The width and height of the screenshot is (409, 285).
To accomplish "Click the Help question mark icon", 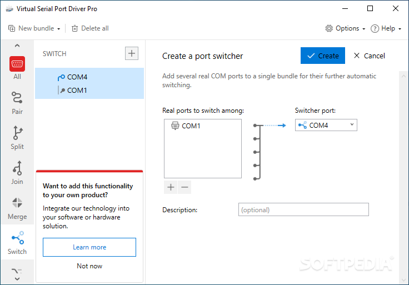I will point(375,28).
